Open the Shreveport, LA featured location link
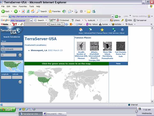The width and height of the screenshot is (154, 116). 39,50
